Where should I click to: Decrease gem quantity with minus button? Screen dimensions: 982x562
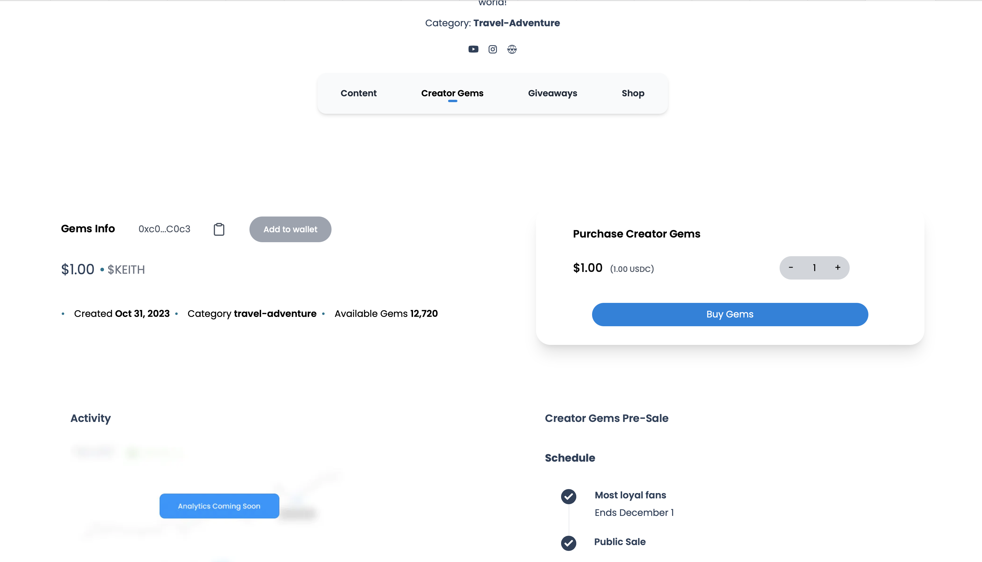click(791, 268)
